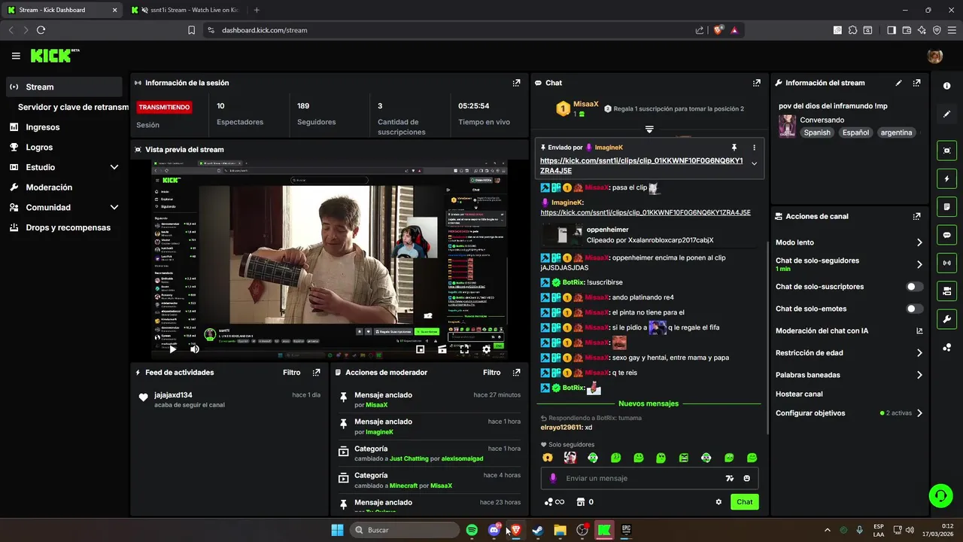Unpin the pinned chat message
Image resolution: width=963 pixels, height=542 pixels.
coord(734,148)
